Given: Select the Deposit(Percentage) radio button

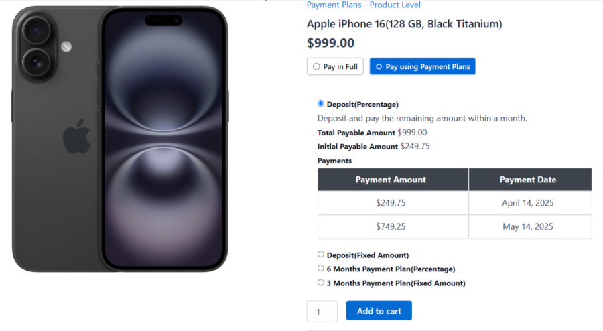Looking at the screenshot, I should coord(321,103).
